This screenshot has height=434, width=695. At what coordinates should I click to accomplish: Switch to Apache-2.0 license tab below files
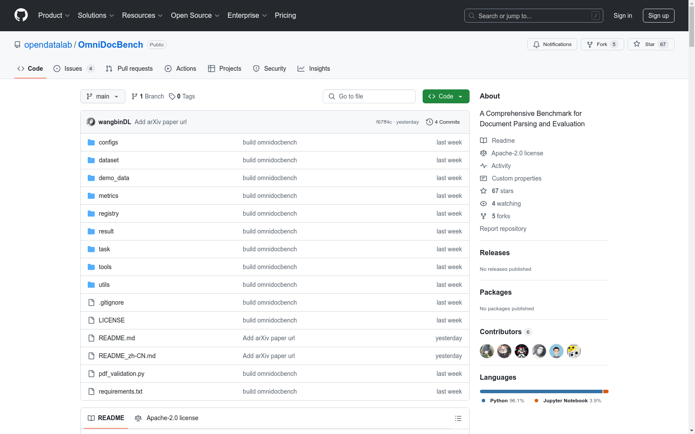[166, 418]
